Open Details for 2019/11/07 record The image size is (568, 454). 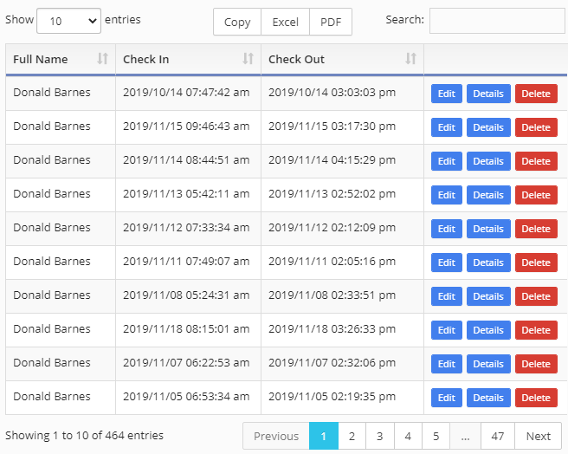pyautogui.click(x=488, y=364)
